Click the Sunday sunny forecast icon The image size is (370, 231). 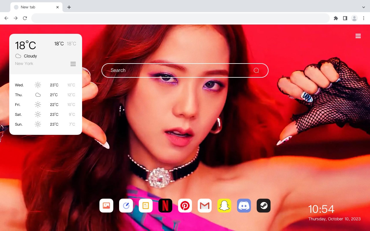(x=38, y=124)
